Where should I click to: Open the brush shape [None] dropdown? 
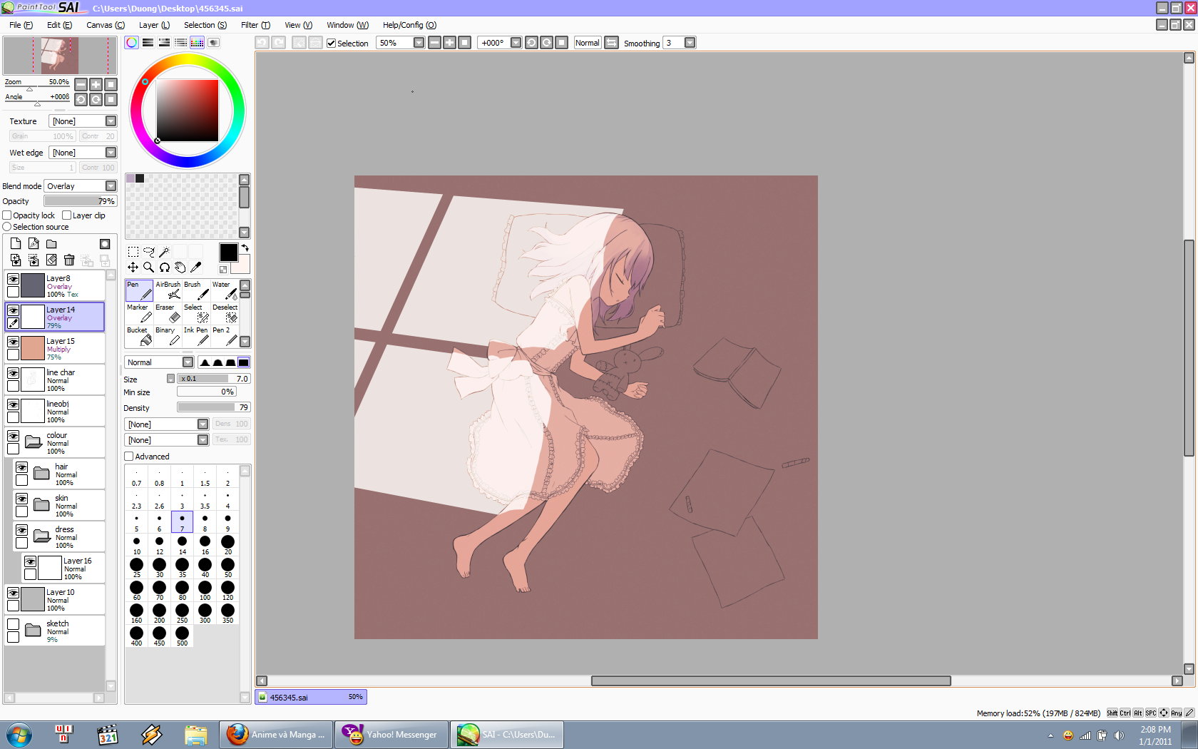click(167, 424)
